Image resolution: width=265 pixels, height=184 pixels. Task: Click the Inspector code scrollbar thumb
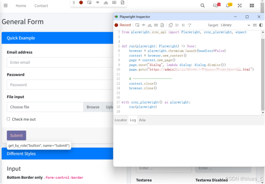pos(263,74)
